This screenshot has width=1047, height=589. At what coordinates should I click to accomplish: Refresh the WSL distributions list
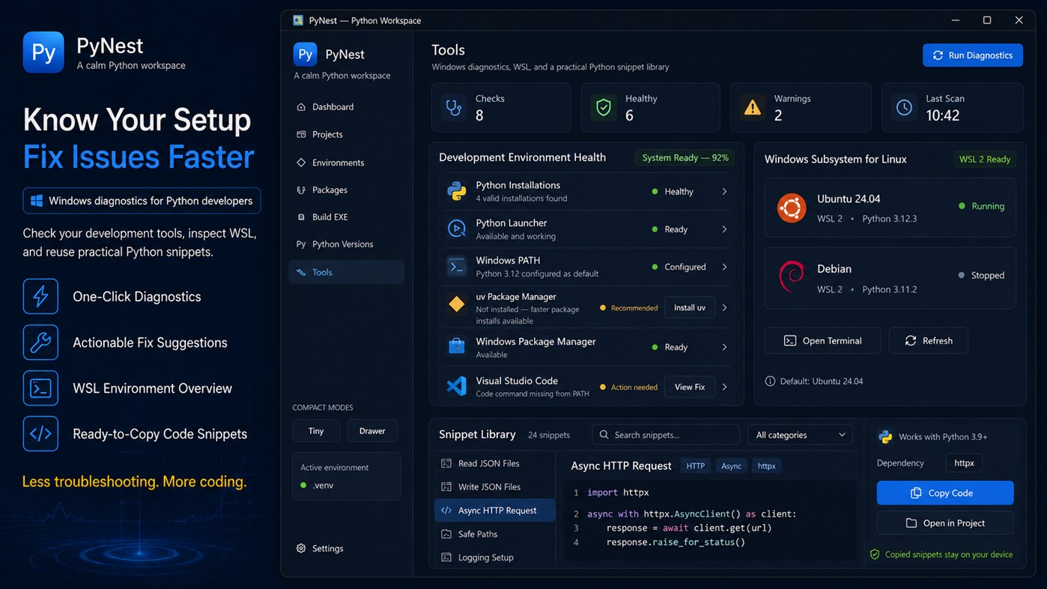point(929,341)
